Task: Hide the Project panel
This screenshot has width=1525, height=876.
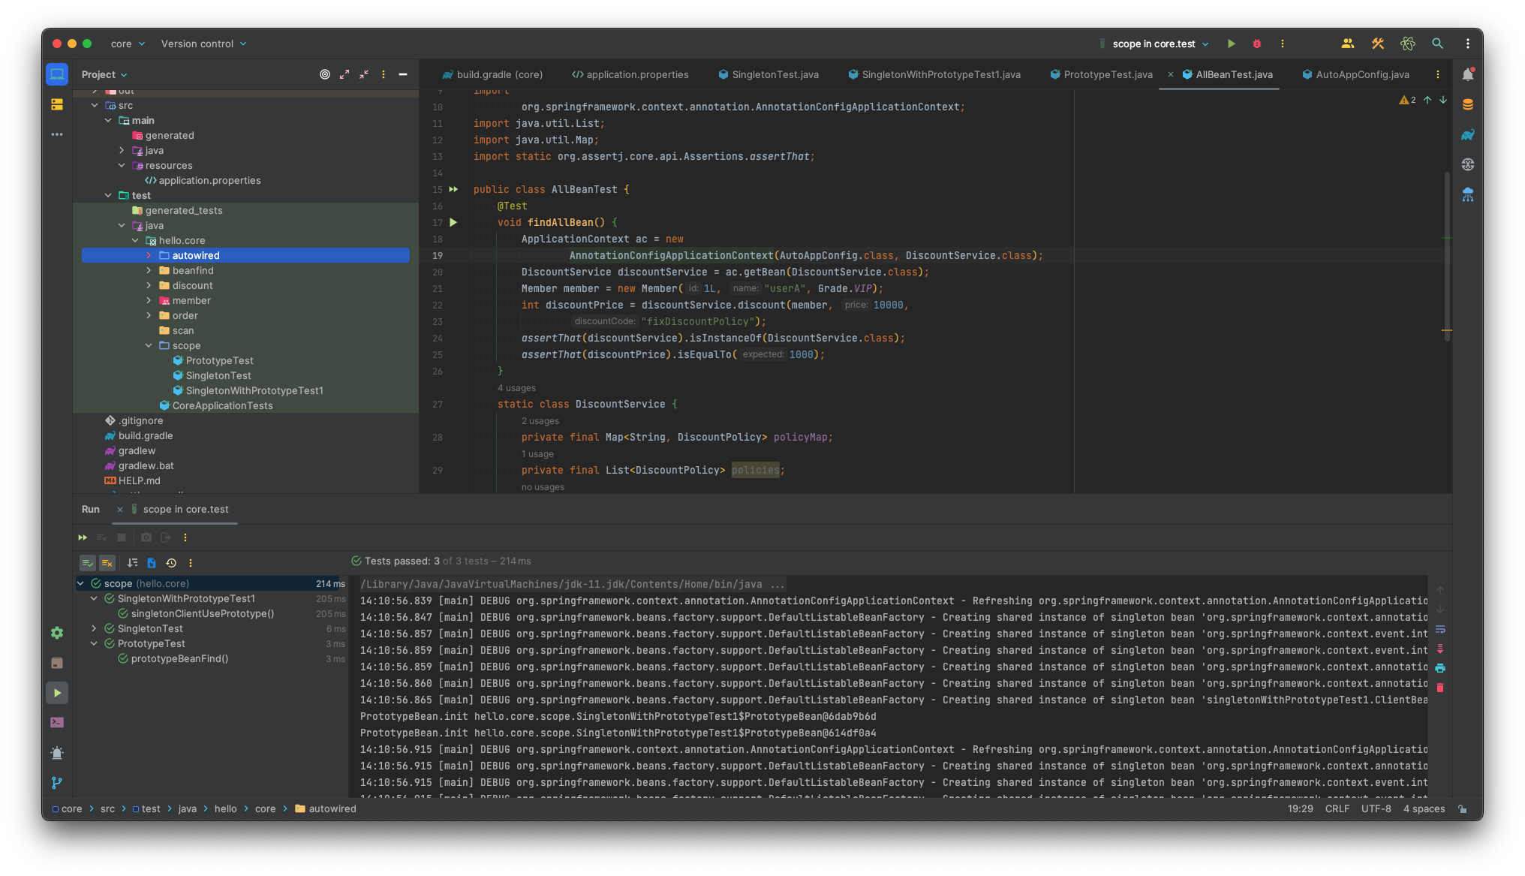Action: point(403,74)
